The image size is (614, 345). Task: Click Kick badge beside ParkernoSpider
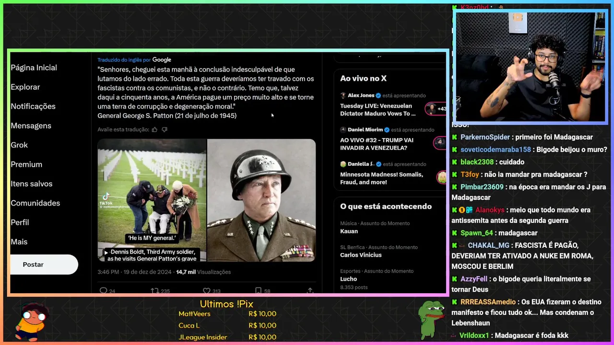point(455,137)
